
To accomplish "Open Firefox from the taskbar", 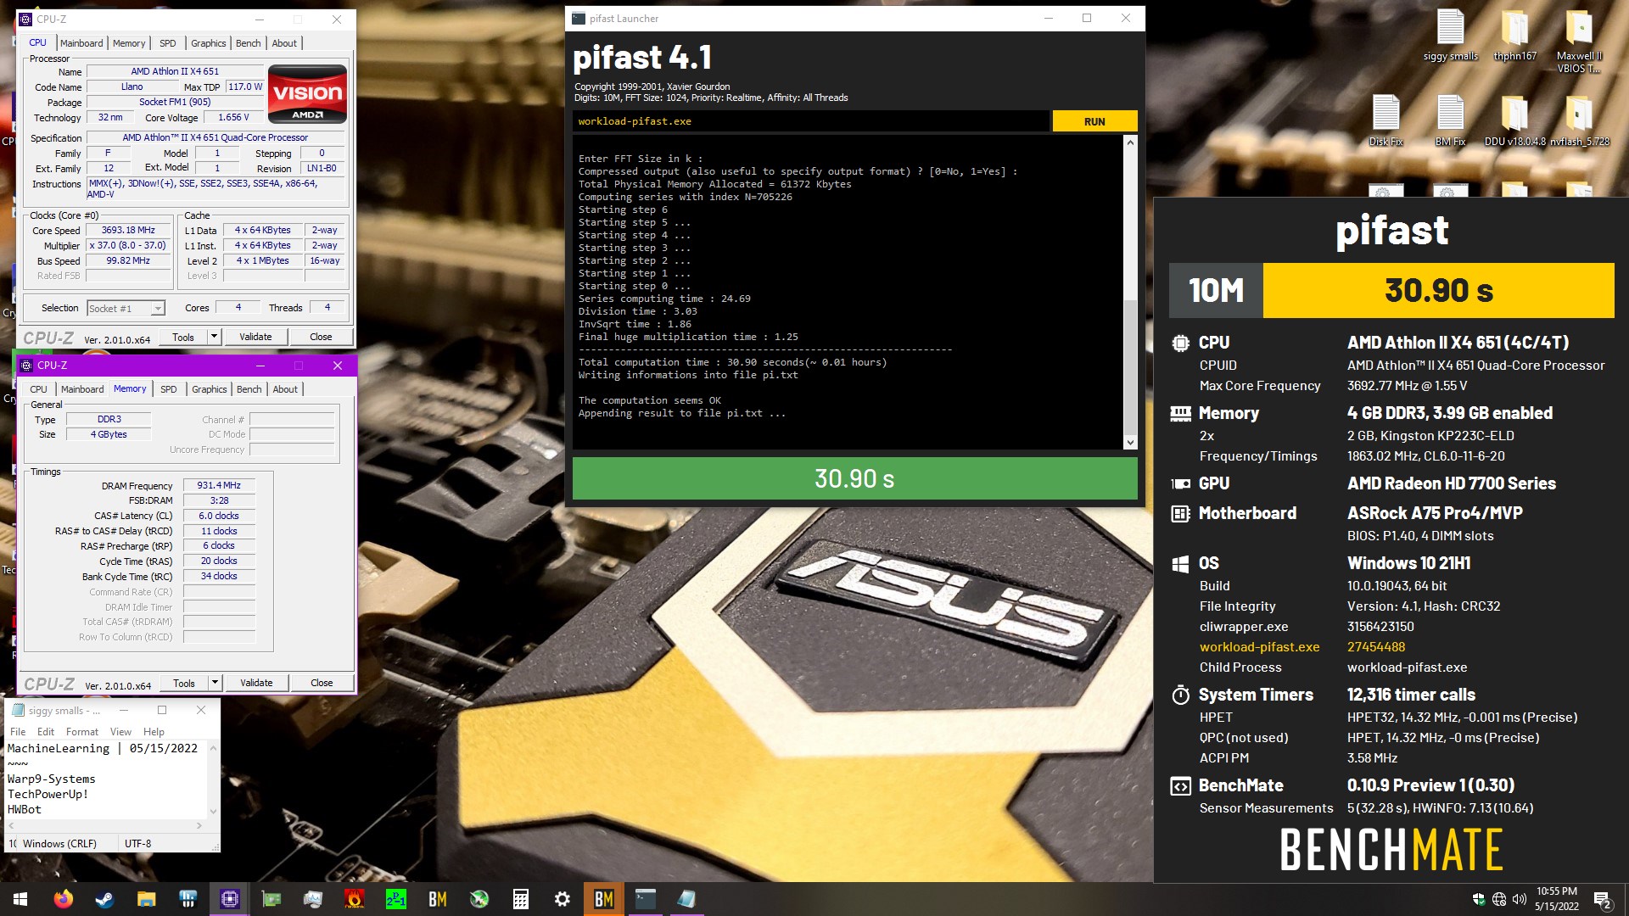I will (64, 899).
